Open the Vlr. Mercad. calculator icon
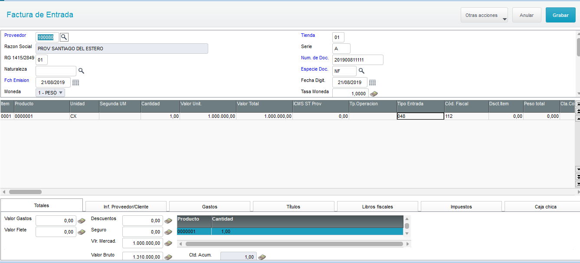Viewport: 580px width, 263px height. tap(168, 243)
